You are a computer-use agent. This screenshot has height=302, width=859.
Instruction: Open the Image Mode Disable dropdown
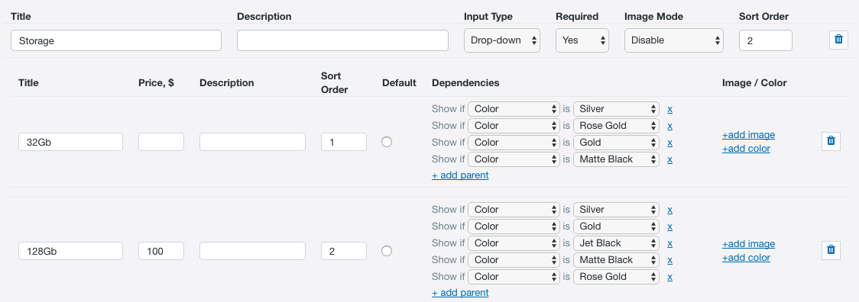click(674, 40)
